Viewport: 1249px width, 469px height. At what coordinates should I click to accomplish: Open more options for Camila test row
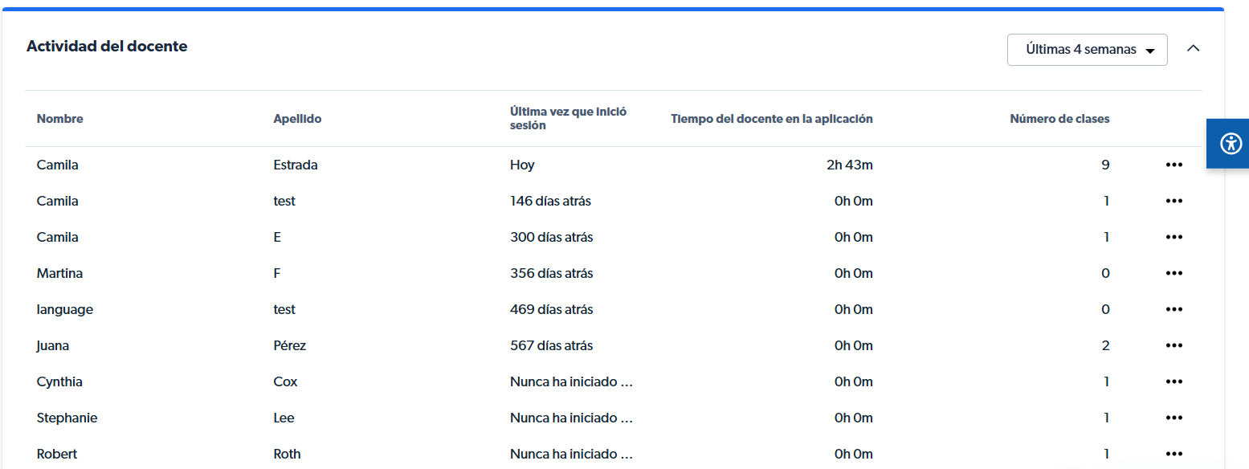click(x=1173, y=201)
